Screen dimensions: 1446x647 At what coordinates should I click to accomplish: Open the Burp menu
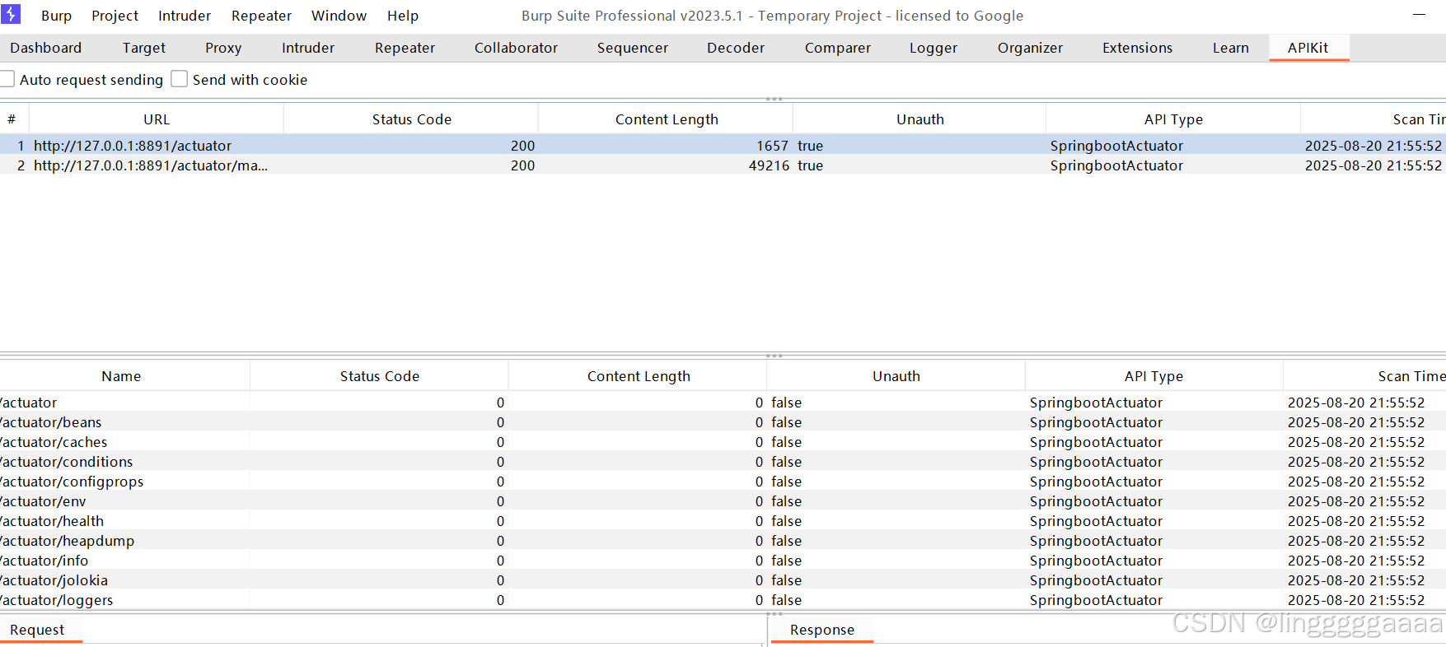tap(56, 16)
